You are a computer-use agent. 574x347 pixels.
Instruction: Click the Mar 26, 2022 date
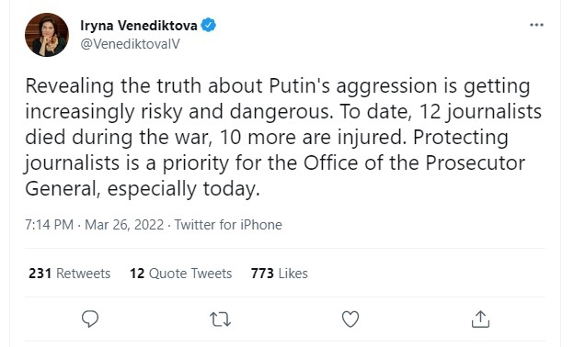pyautogui.click(x=124, y=225)
